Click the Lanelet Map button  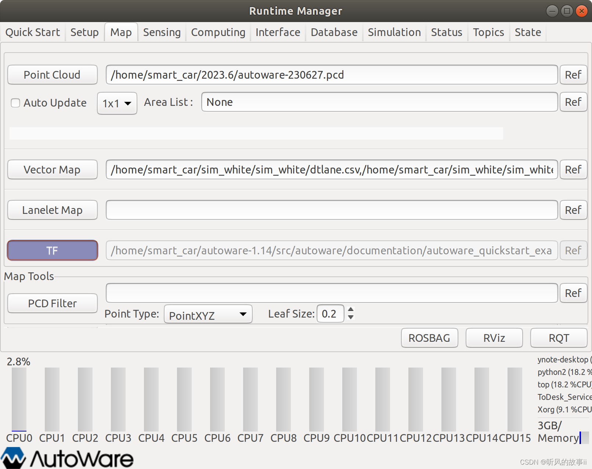coord(52,210)
